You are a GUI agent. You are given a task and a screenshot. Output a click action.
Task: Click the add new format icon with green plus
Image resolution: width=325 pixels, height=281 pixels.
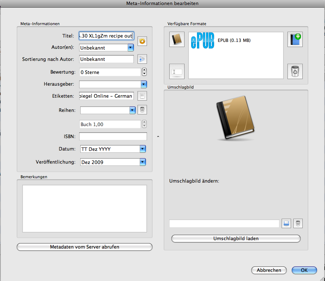point(295,39)
